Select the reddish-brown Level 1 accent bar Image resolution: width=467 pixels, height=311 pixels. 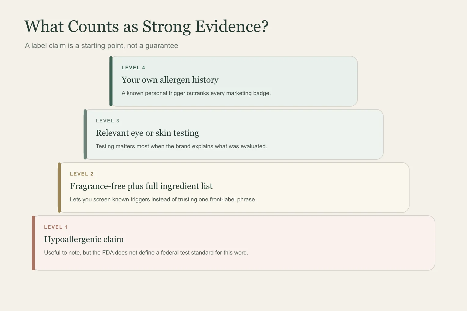point(33,243)
